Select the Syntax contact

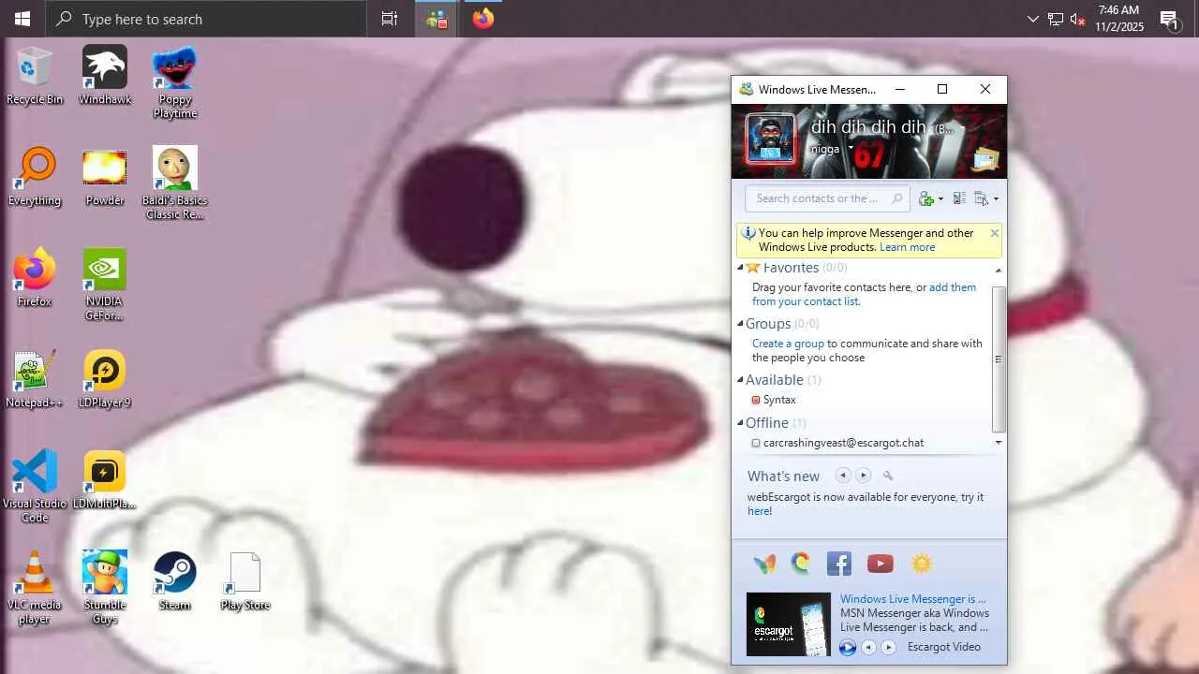(x=779, y=400)
